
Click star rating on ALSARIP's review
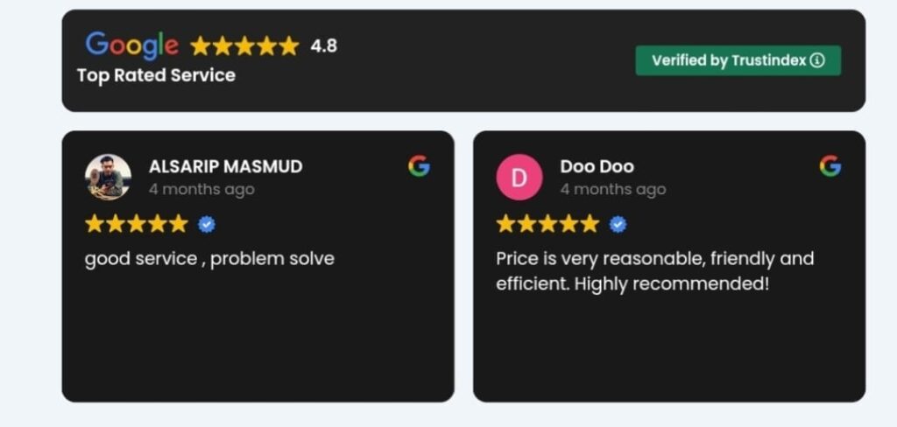[x=136, y=224]
